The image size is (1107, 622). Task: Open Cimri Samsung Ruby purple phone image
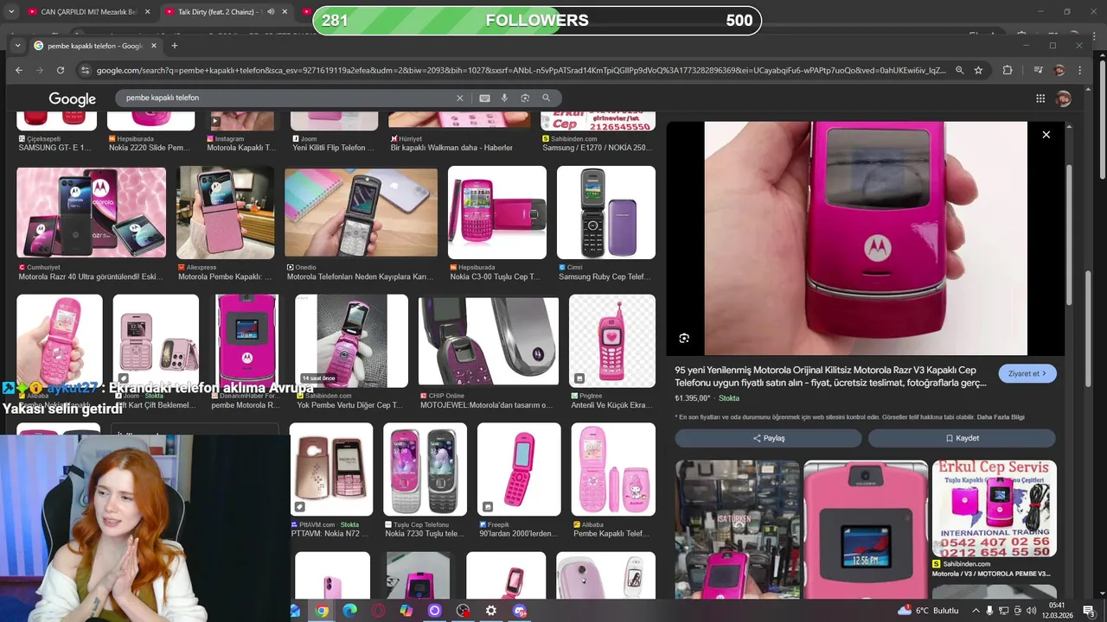[606, 213]
